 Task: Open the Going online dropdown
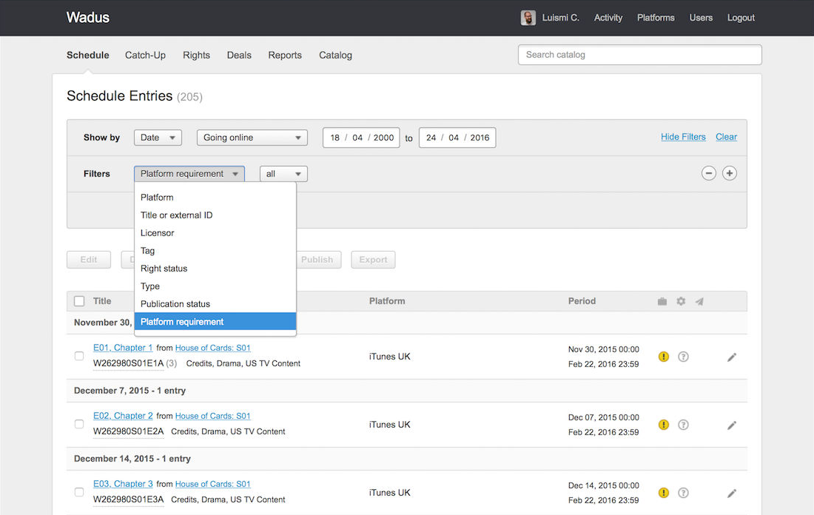[252, 138]
